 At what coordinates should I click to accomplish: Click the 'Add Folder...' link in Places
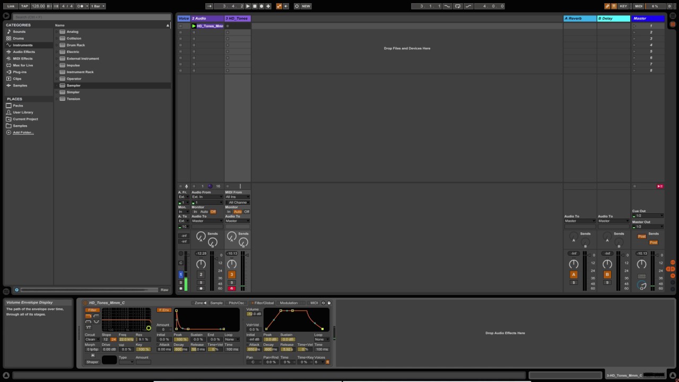click(x=23, y=133)
